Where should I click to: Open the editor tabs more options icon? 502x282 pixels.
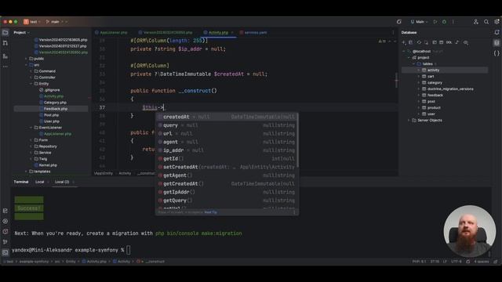tap(393, 33)
